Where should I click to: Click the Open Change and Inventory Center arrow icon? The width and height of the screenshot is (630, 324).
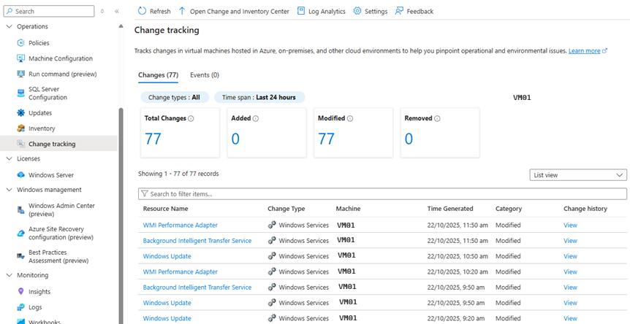(x=182, y=11)
